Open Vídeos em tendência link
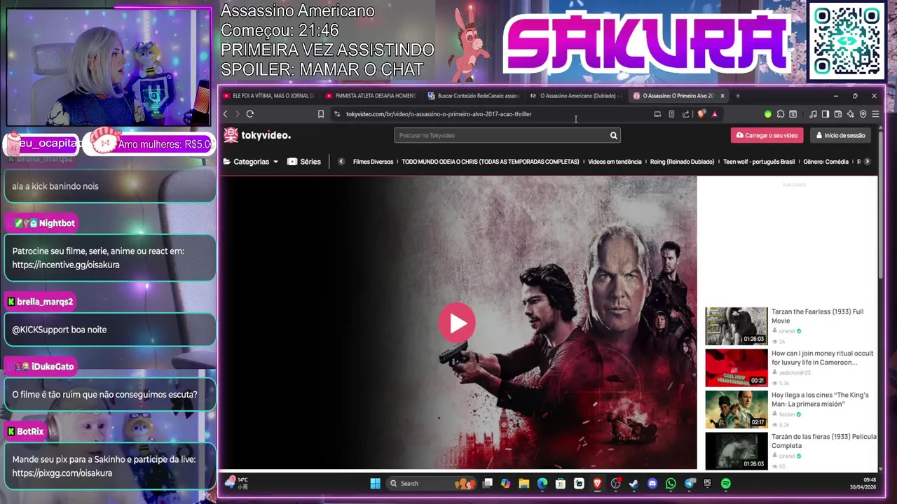The width and height of the screenshot is (897, 504). (615, 162)
